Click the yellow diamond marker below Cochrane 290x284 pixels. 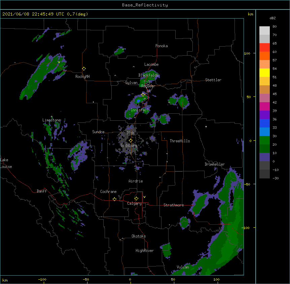pos(114,199)
